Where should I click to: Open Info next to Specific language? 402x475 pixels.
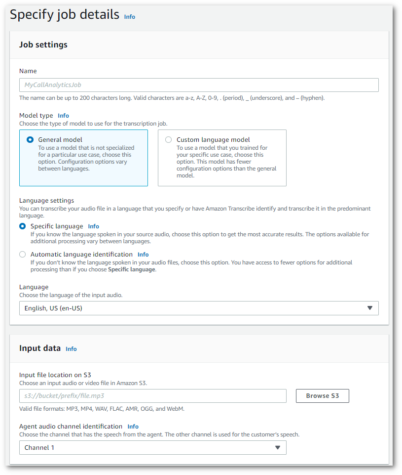93,226
